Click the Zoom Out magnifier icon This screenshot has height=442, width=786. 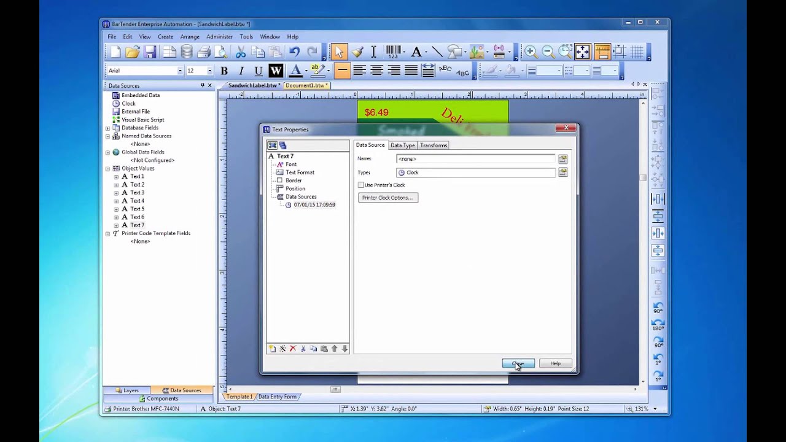(x=548, y=53)
